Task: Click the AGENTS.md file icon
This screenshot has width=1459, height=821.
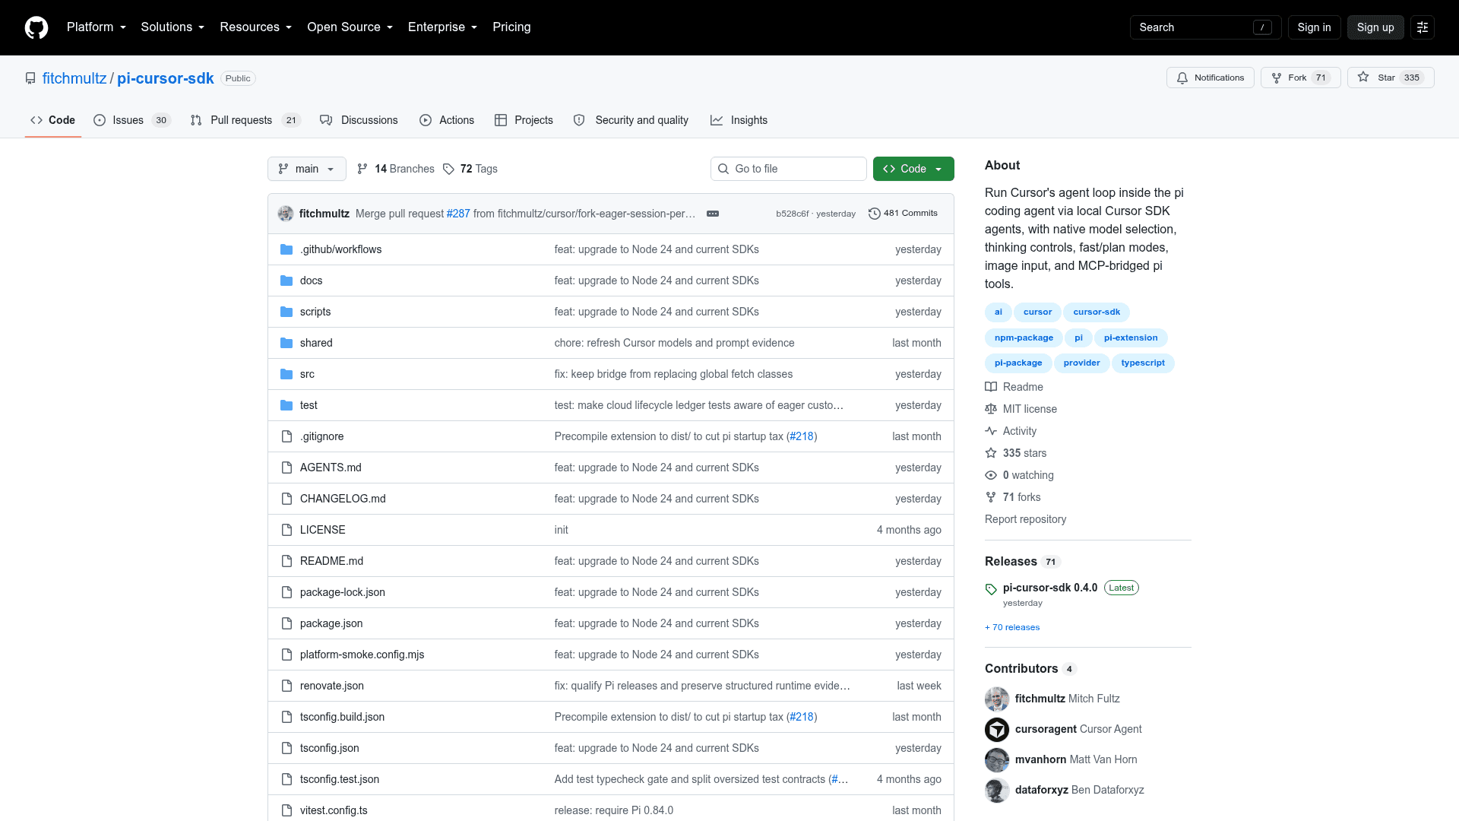Action: click(286, 468)
